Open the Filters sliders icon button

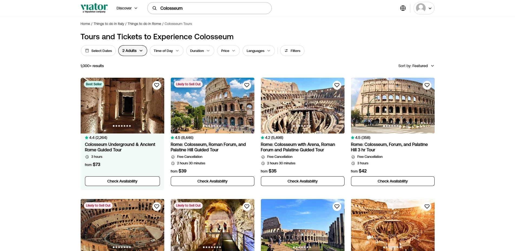[292, 51]
